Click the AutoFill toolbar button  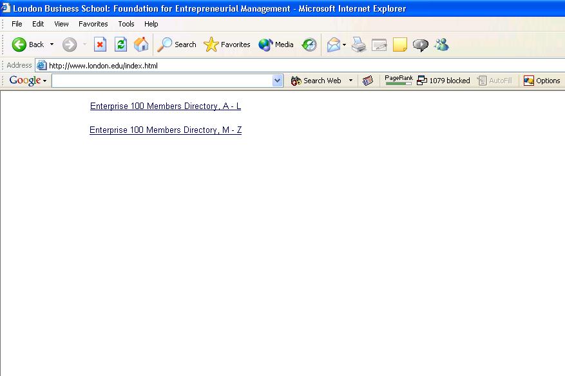(x=494, y=81)
